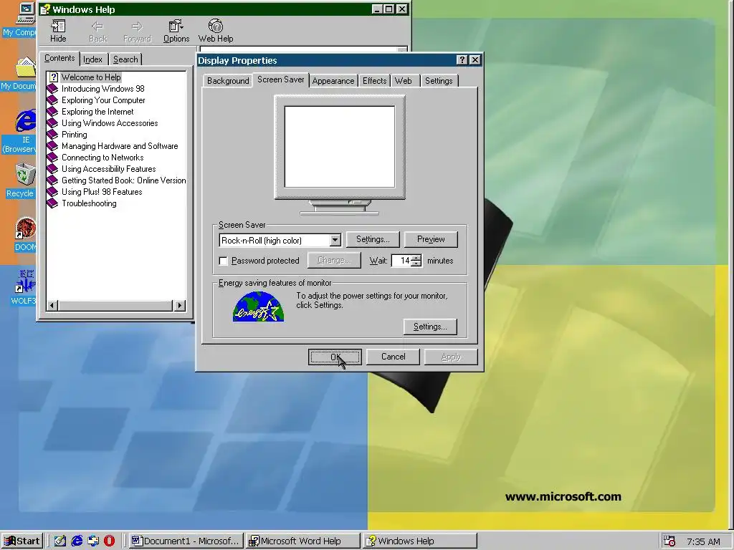Click the Windows Help taskbar button
Image resolution: width=734 pixels, height=550 pixels.
pos(420,541)
